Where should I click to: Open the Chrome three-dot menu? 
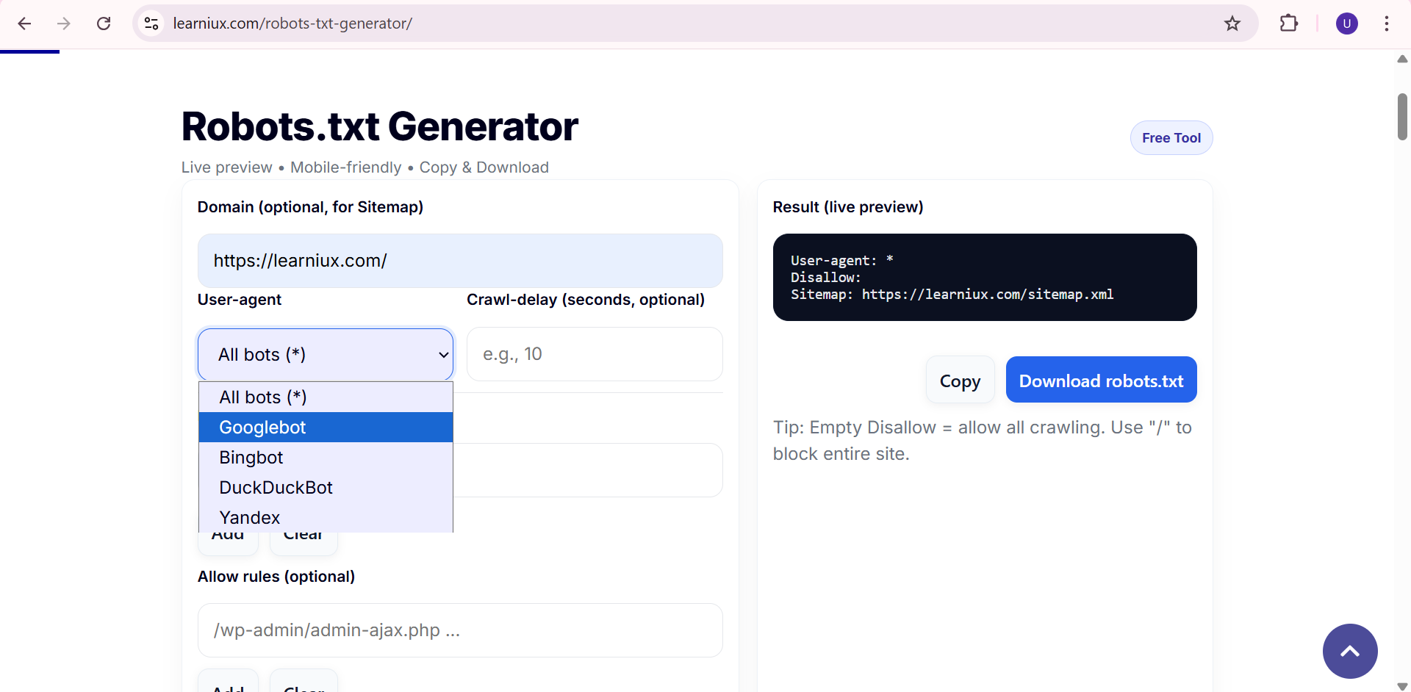pyautogui.click(x=1386, y=24)
